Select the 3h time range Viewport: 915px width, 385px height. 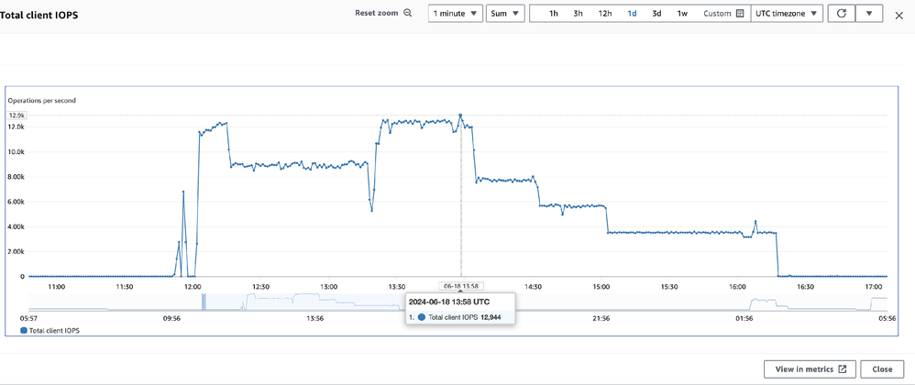coord(579,14)
